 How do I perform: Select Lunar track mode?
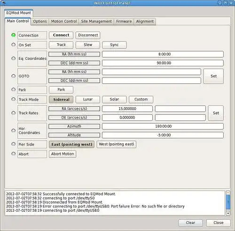(x=88, y=99)
